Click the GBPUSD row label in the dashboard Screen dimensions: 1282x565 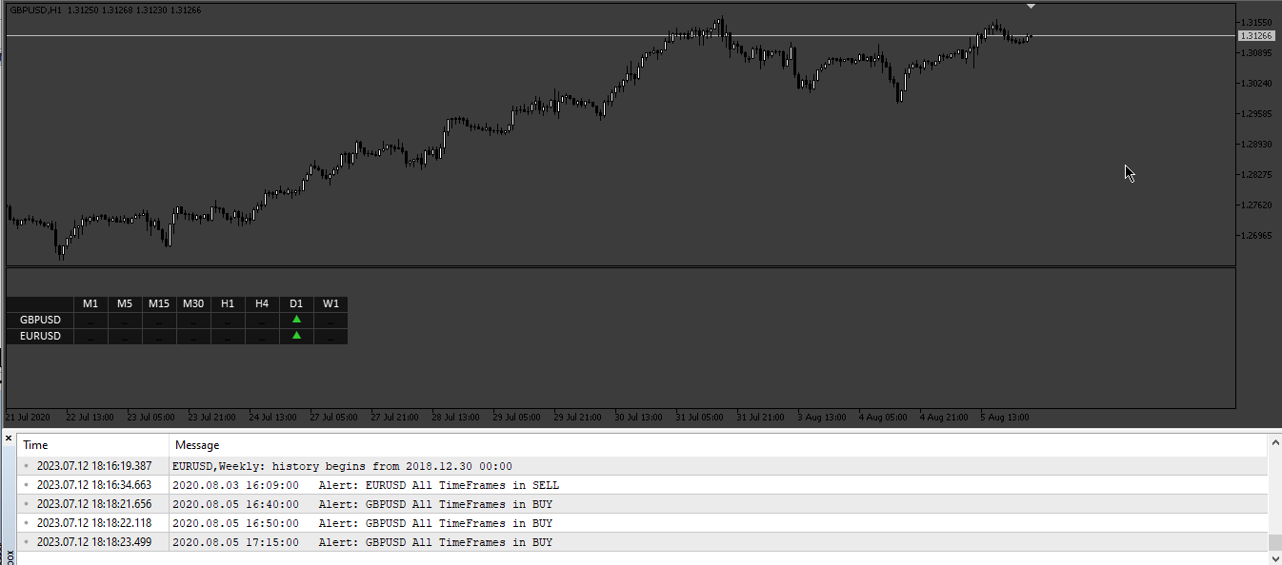[x=40, y=321]
